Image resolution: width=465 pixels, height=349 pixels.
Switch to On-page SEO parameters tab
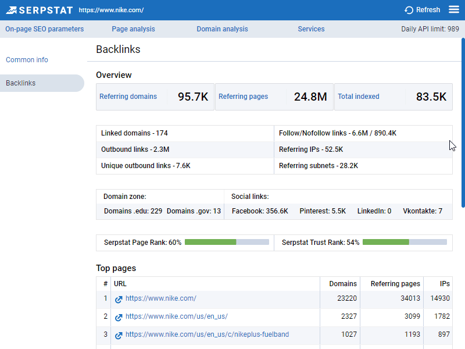45,29
